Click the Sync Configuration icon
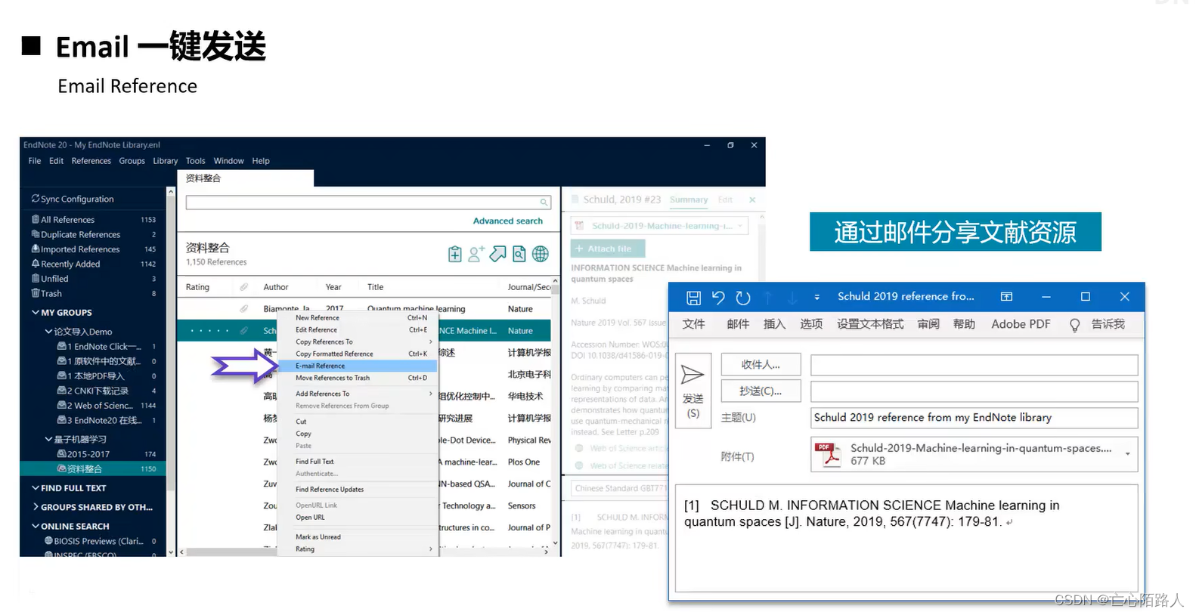 pos(36,199)
